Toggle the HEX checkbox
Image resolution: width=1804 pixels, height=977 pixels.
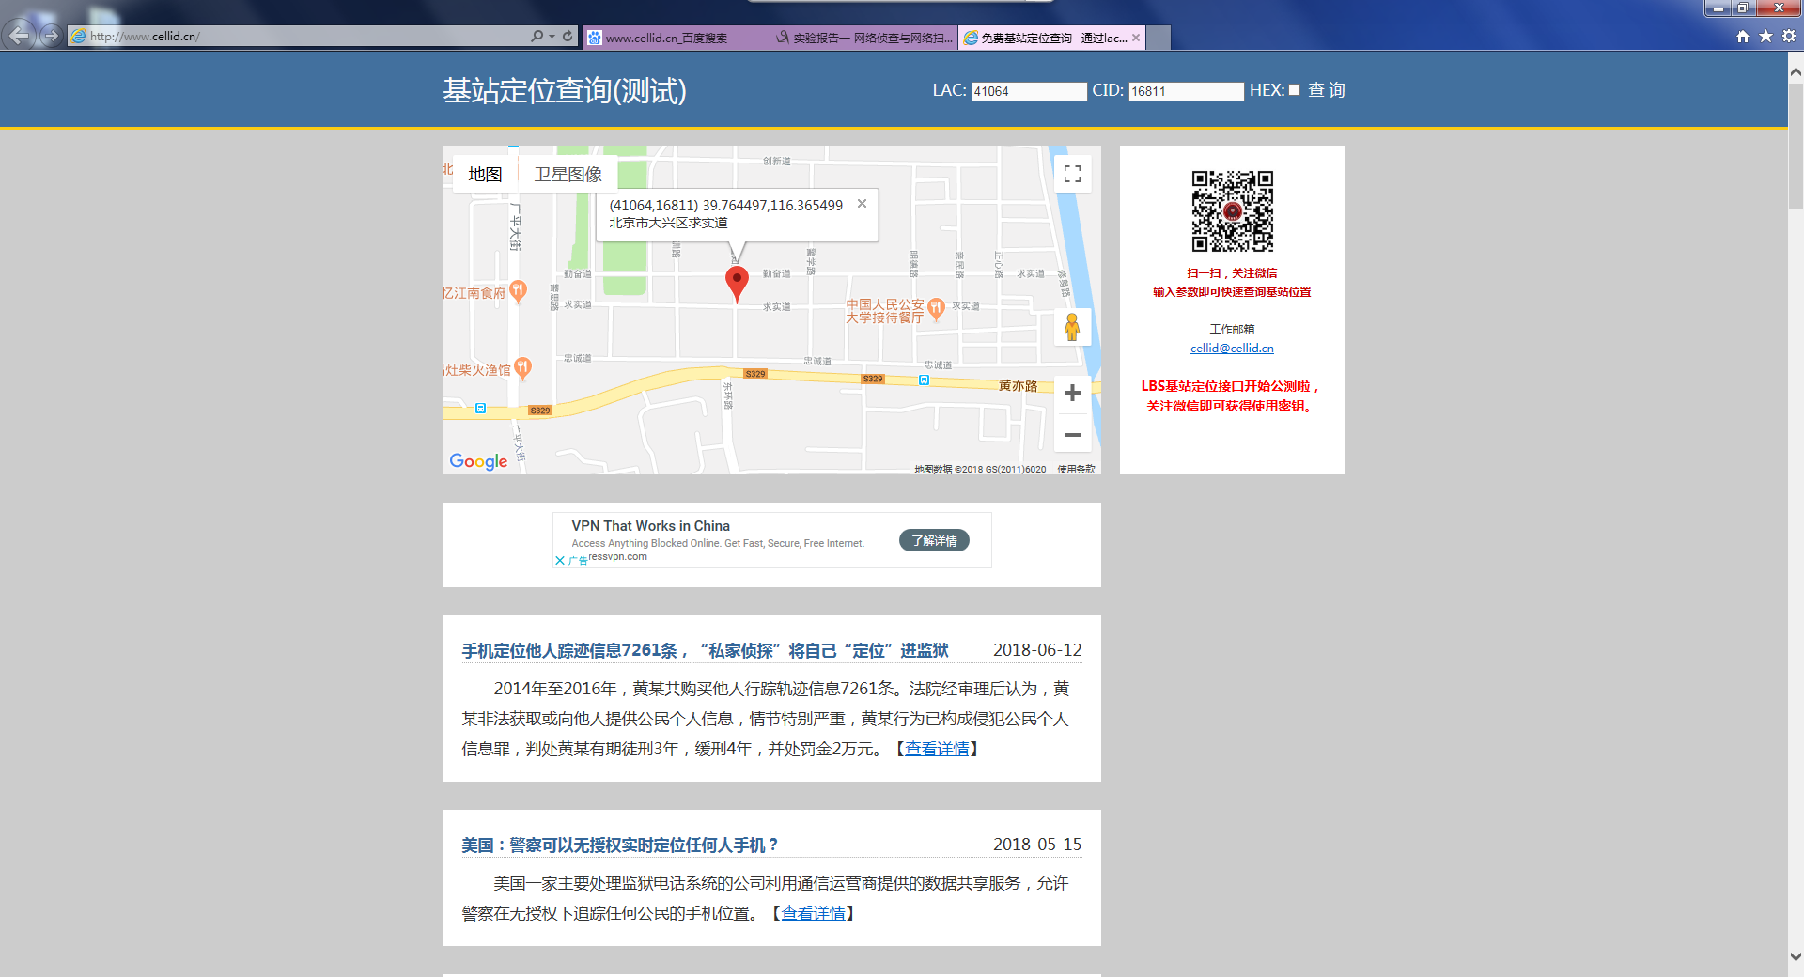click(x=1294, y=90)
